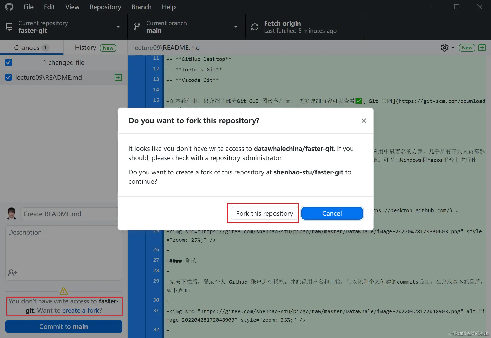Click diff line number 29
This screenshot has height=338, width=491.
(x=156, y=281)
